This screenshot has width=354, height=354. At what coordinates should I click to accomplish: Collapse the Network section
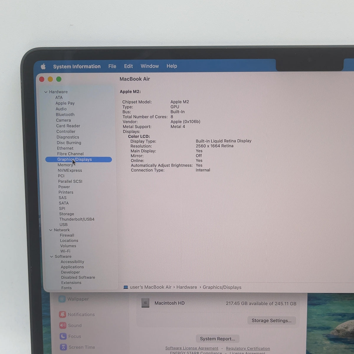point(51,230)
